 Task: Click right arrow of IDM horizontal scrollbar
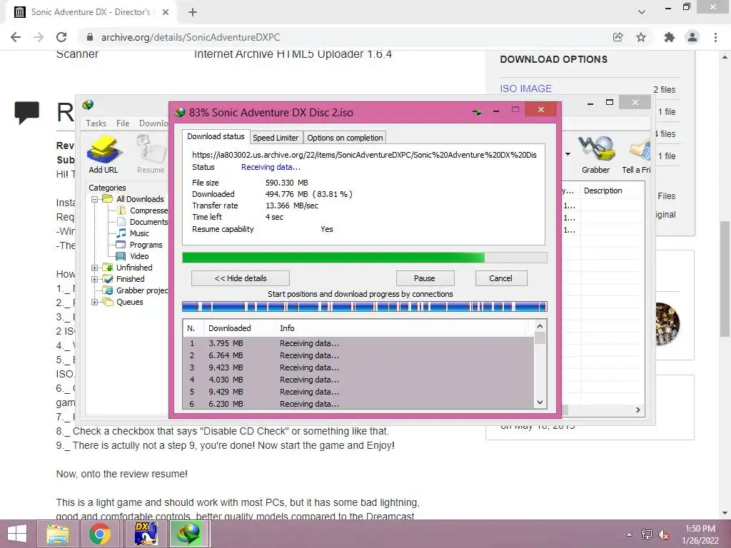tap(637, 410)
